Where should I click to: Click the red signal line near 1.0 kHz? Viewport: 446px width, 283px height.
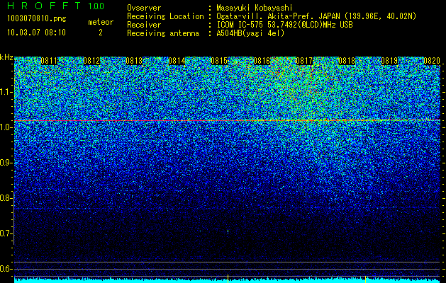[228, 121]
